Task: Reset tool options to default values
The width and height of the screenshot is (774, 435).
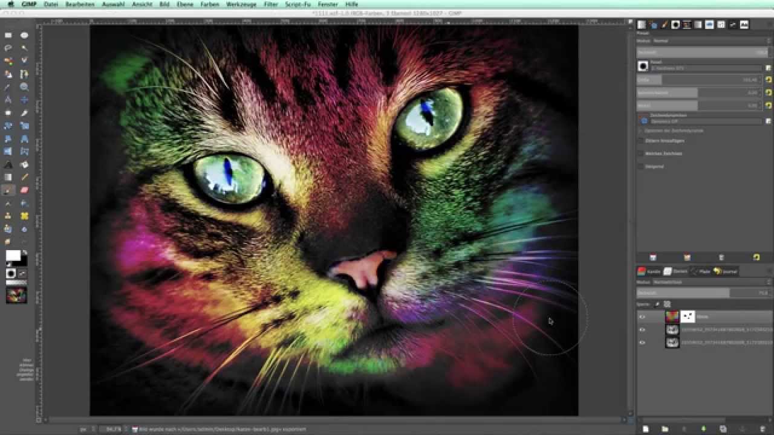Action: click(756, 257)
